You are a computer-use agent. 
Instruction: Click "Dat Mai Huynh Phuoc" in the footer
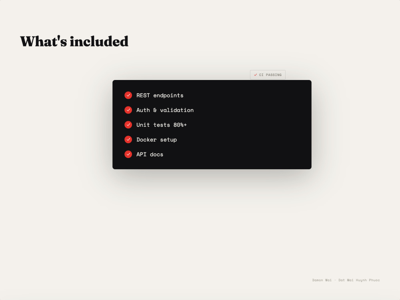359,280
